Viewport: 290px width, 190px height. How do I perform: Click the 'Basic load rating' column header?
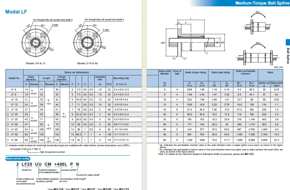coord(220,72)
